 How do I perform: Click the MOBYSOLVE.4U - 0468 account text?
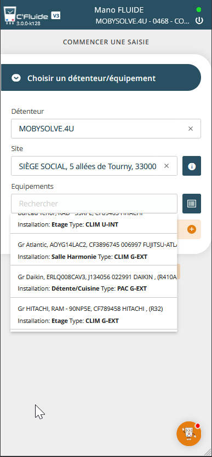(x=143, y=21)
